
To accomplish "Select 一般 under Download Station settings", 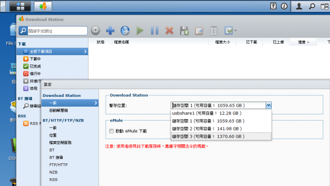I will click(x=70, y=103).
